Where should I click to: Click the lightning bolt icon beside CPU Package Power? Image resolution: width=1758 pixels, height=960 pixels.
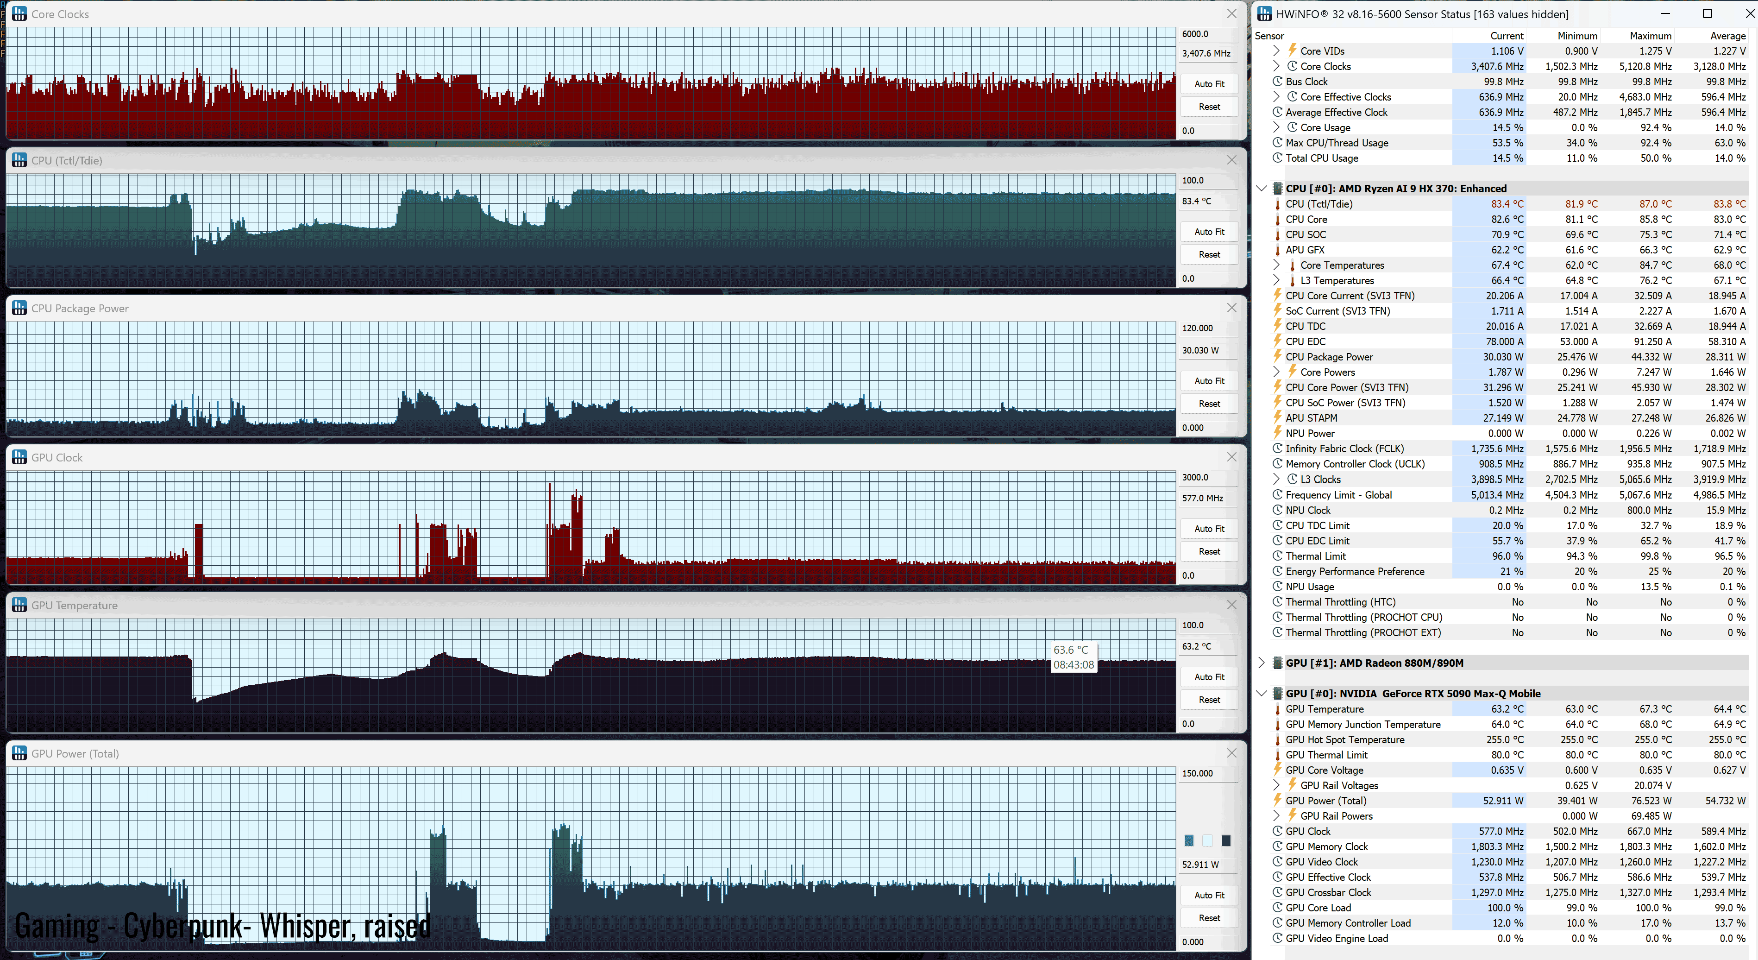click(1278, 356)
